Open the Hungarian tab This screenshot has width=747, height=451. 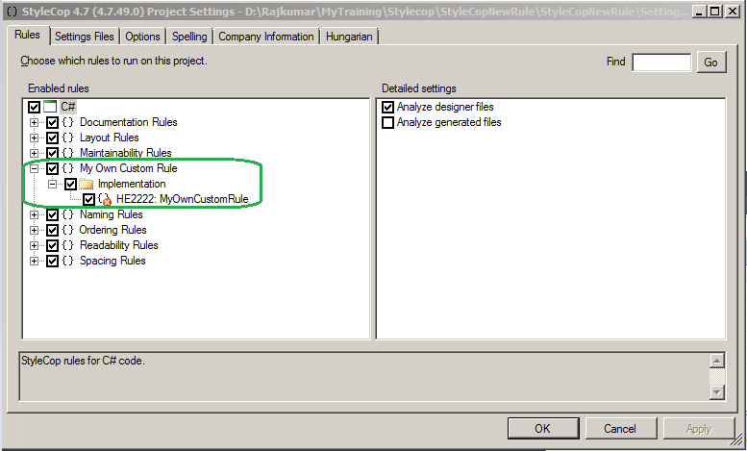[349, 37]
